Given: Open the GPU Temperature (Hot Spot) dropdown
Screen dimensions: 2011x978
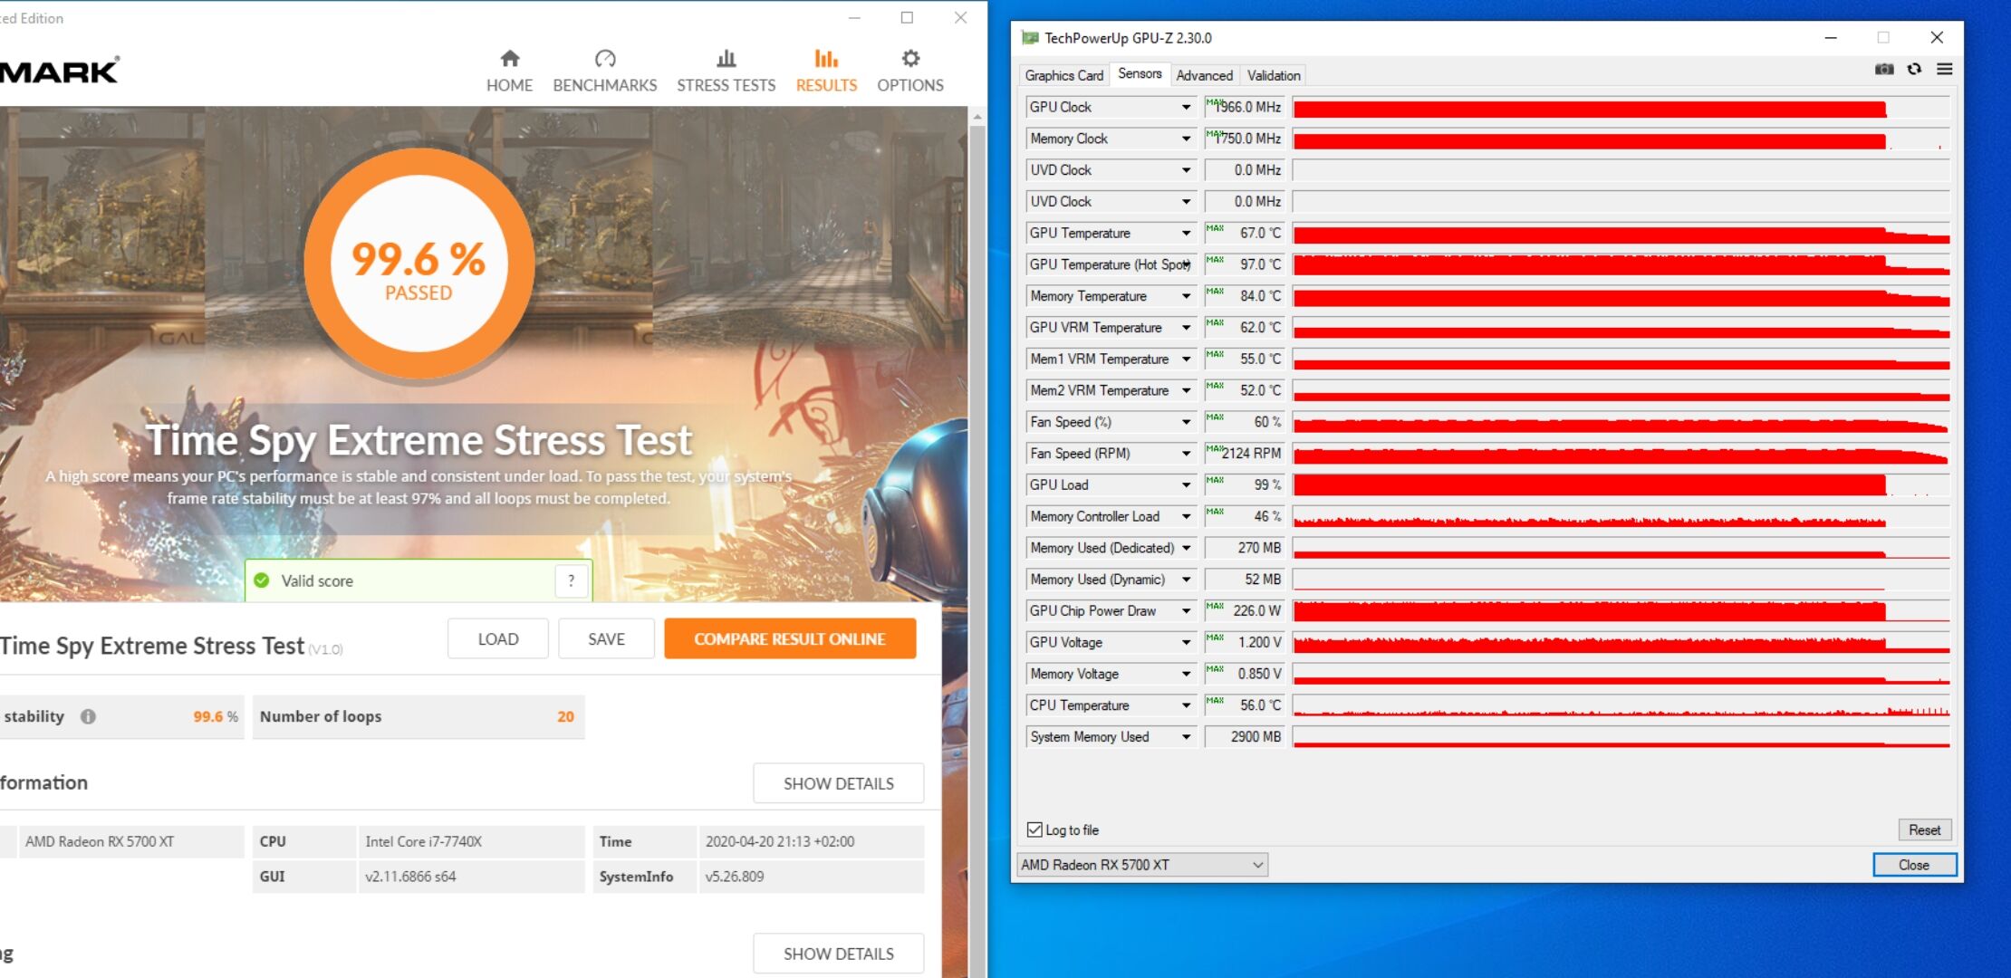Looking at the screenshot, I should [1186, 264].
